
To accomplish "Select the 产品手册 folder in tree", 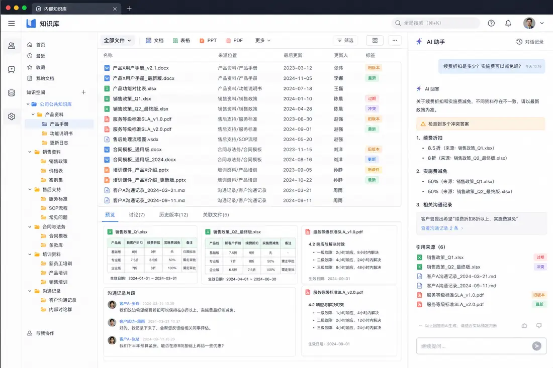I will 59,124.
